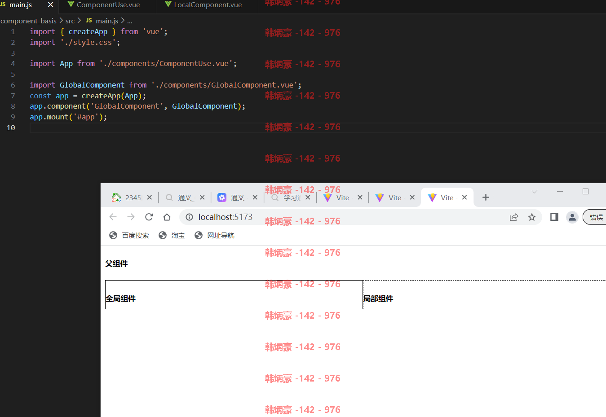Close the active Vite browser tab

[464, 198]
